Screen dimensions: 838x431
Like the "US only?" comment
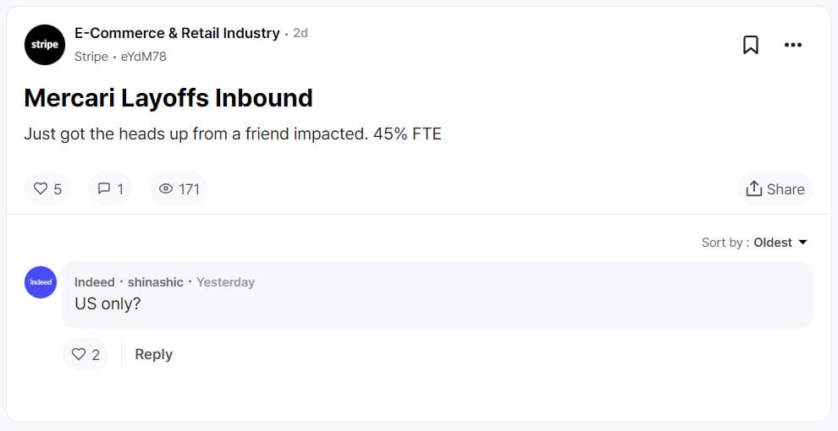click(x=85, y=354)
